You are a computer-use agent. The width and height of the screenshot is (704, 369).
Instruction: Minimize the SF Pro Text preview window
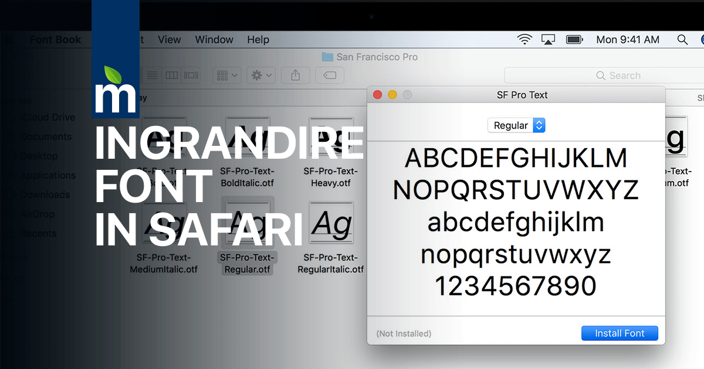pos(392,95)
